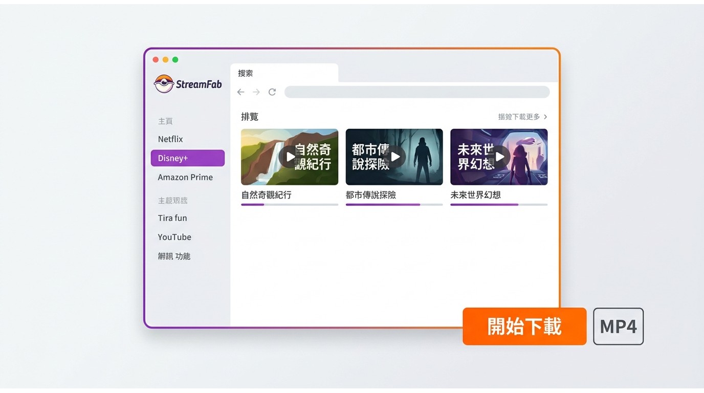
Task: Open the more downloads link with chevron
Action: [x=523, y=117]
